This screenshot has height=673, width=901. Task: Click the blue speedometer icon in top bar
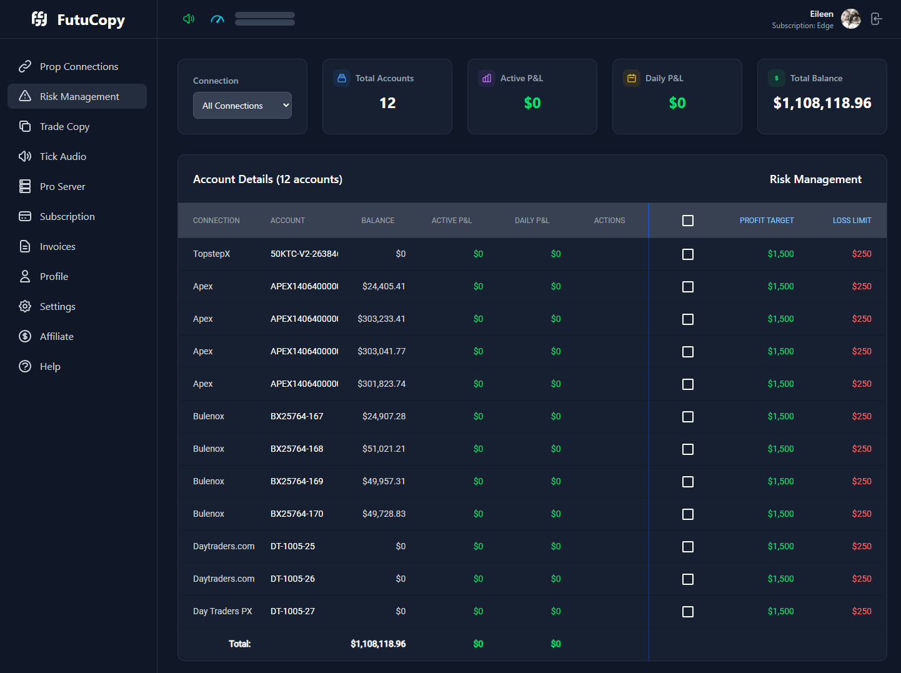[x=217, y=19]
